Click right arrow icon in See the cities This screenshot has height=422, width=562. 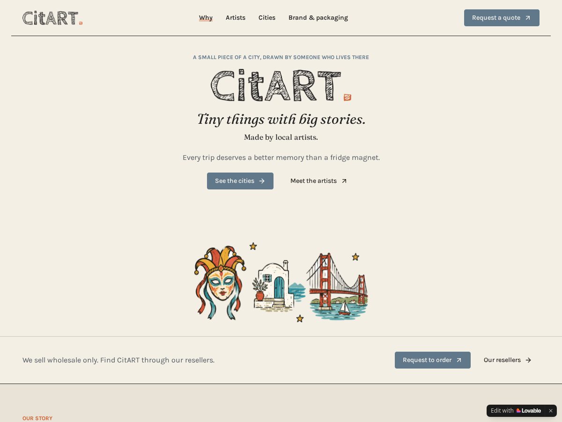[262, 181]
